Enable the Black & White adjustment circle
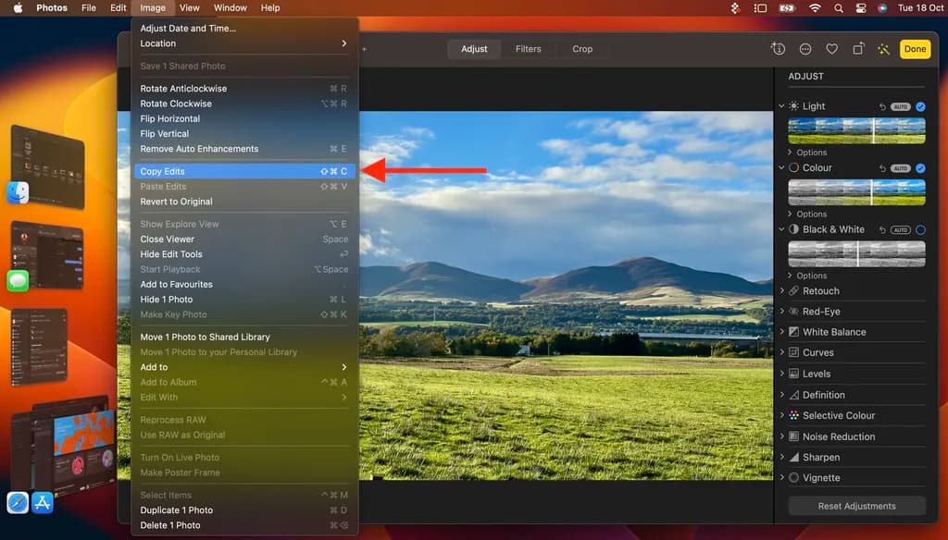948x540 pixels. (920, 229)
